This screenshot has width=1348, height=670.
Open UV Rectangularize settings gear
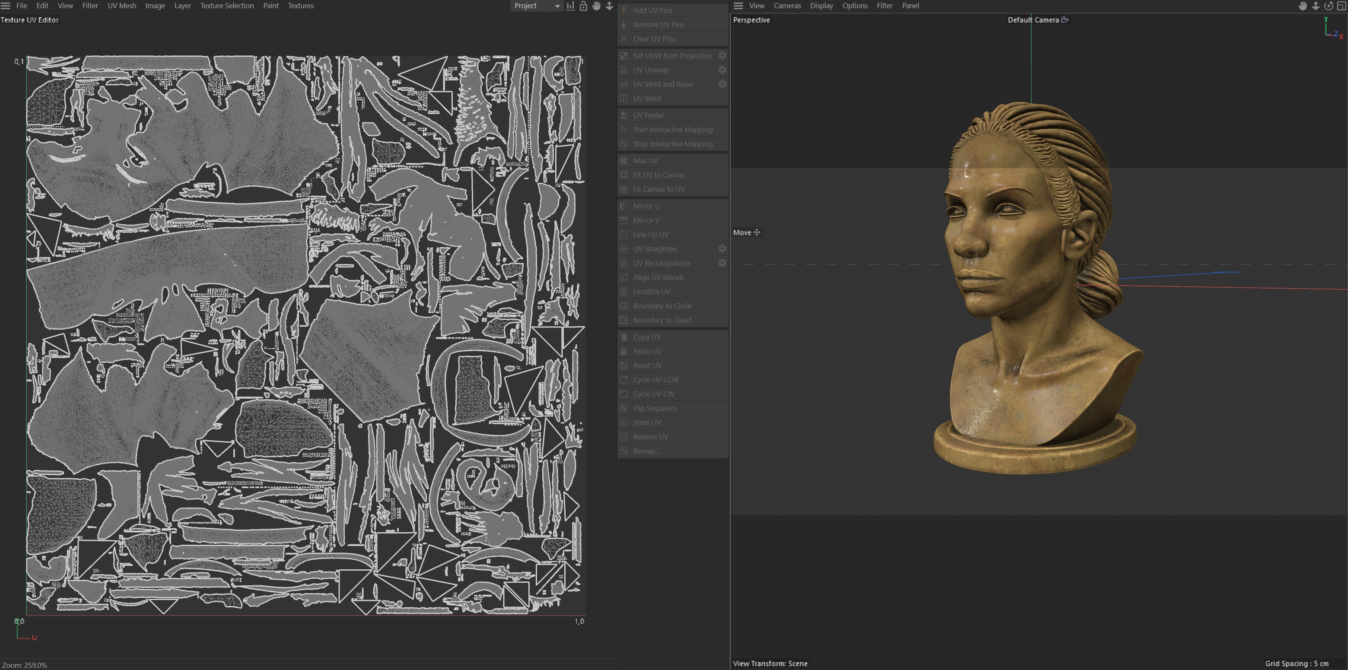click(722, 263)
